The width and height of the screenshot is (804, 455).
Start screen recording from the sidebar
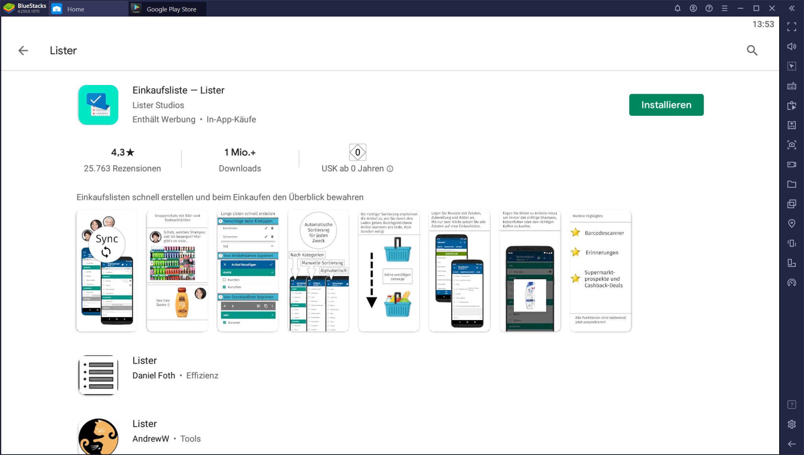pos(792,165)
